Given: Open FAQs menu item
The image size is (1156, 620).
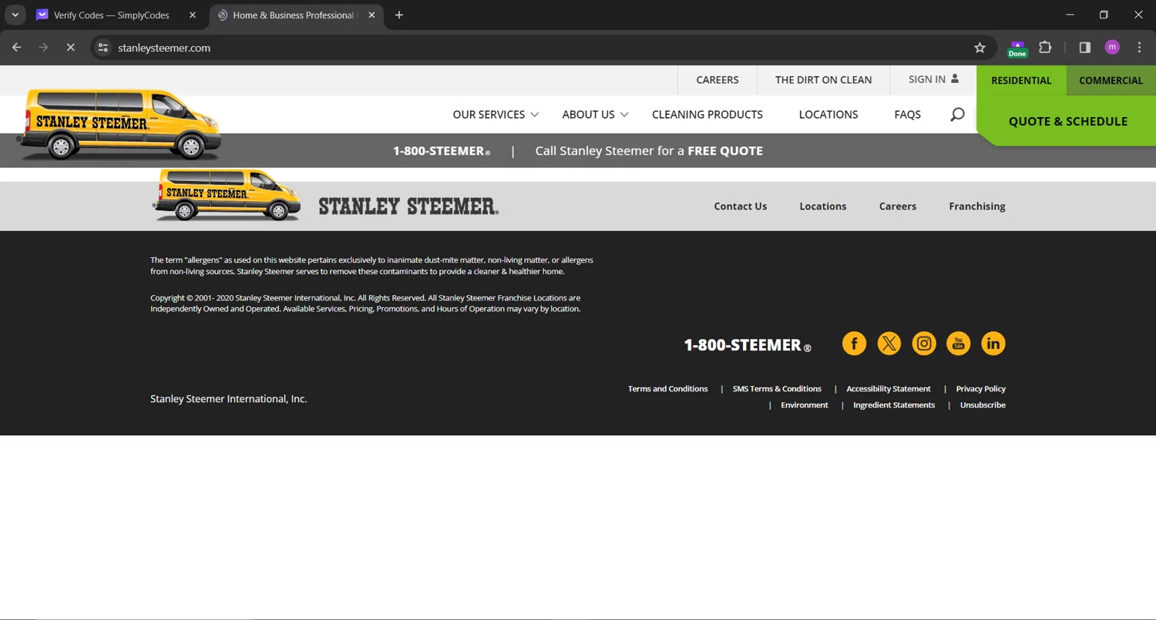Looking at the screenshot, I should tap(907, 115).
